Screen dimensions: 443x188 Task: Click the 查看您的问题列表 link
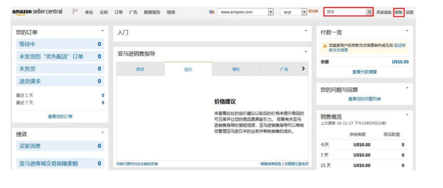364,99
